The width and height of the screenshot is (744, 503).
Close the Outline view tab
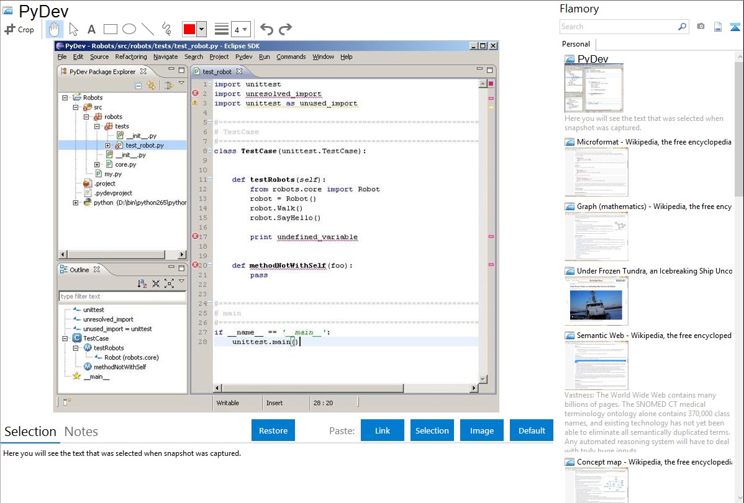tap(97, 269)
